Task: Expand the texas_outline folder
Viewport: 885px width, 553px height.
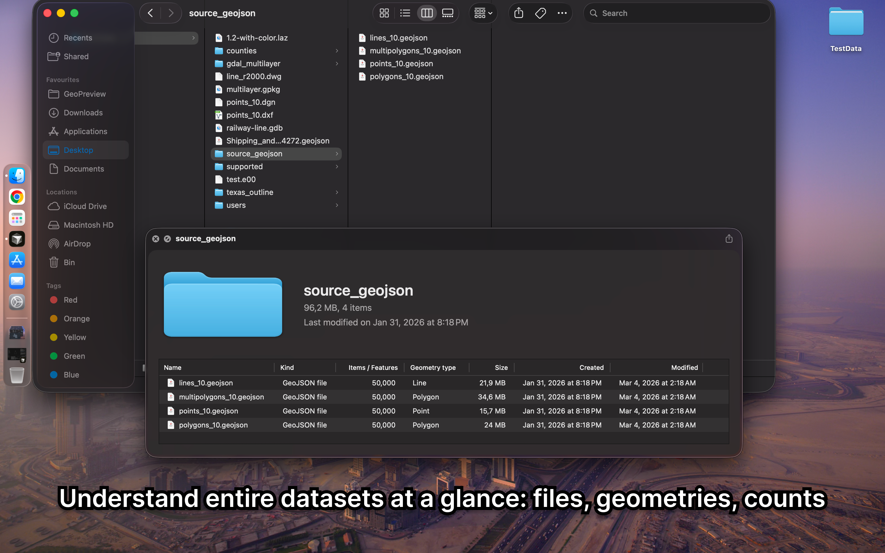Action: tap(336, 192)
